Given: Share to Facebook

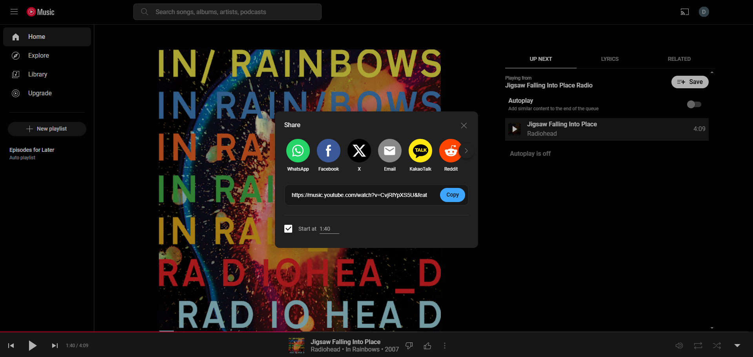Looking at the screenshot, I should (328, 150).
